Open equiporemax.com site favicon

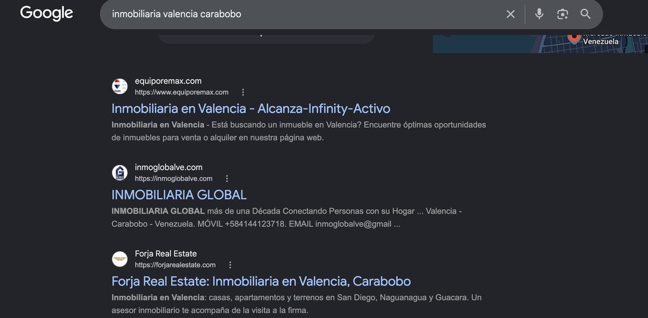click(x=119, y=86)
